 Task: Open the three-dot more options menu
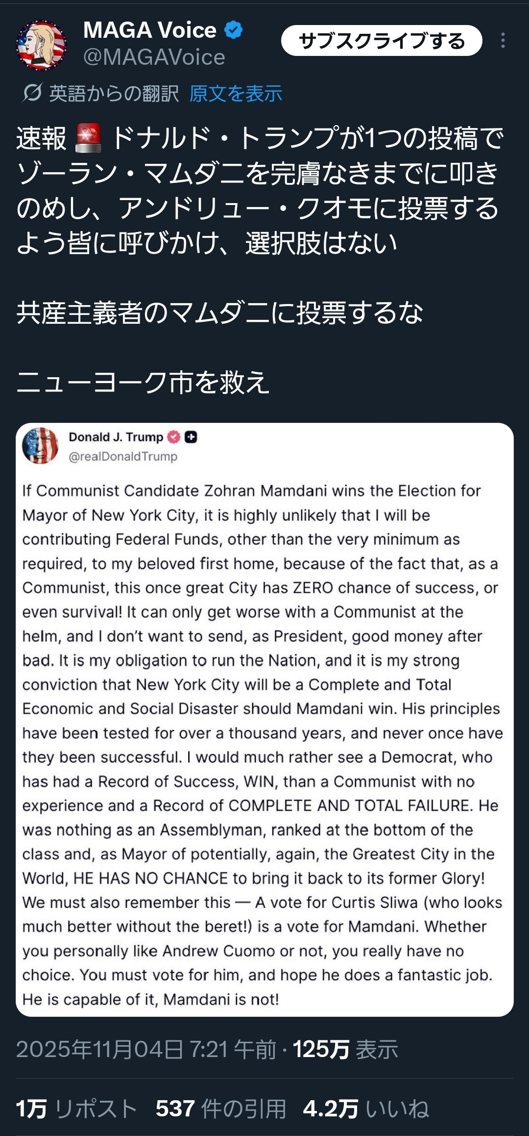(503, 41)
